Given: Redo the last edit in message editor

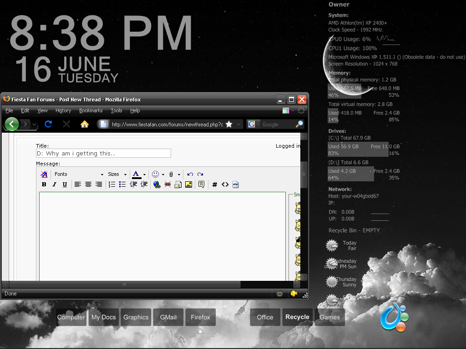Looking at the screenshot, I should coord(200,174).
